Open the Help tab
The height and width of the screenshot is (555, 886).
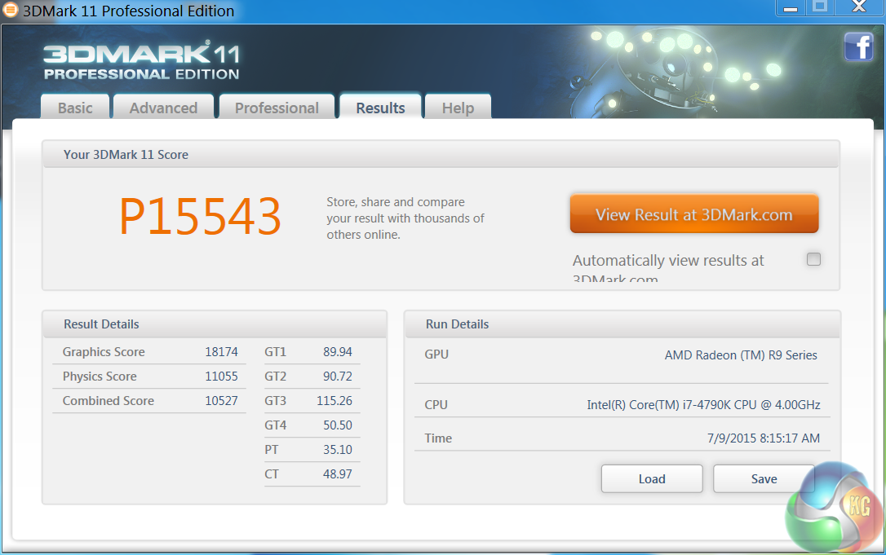click(458, 108)
